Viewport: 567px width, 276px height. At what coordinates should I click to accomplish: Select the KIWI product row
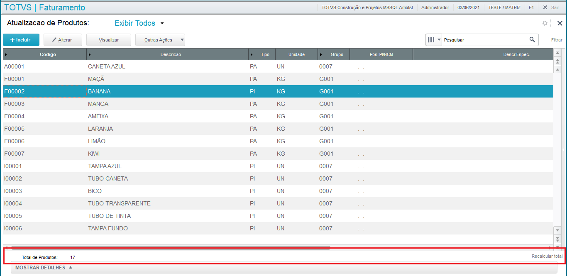[278, 154]
